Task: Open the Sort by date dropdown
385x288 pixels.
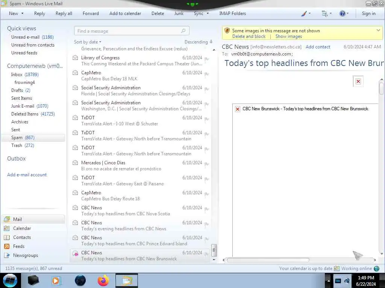Action: tap(88, 42)
